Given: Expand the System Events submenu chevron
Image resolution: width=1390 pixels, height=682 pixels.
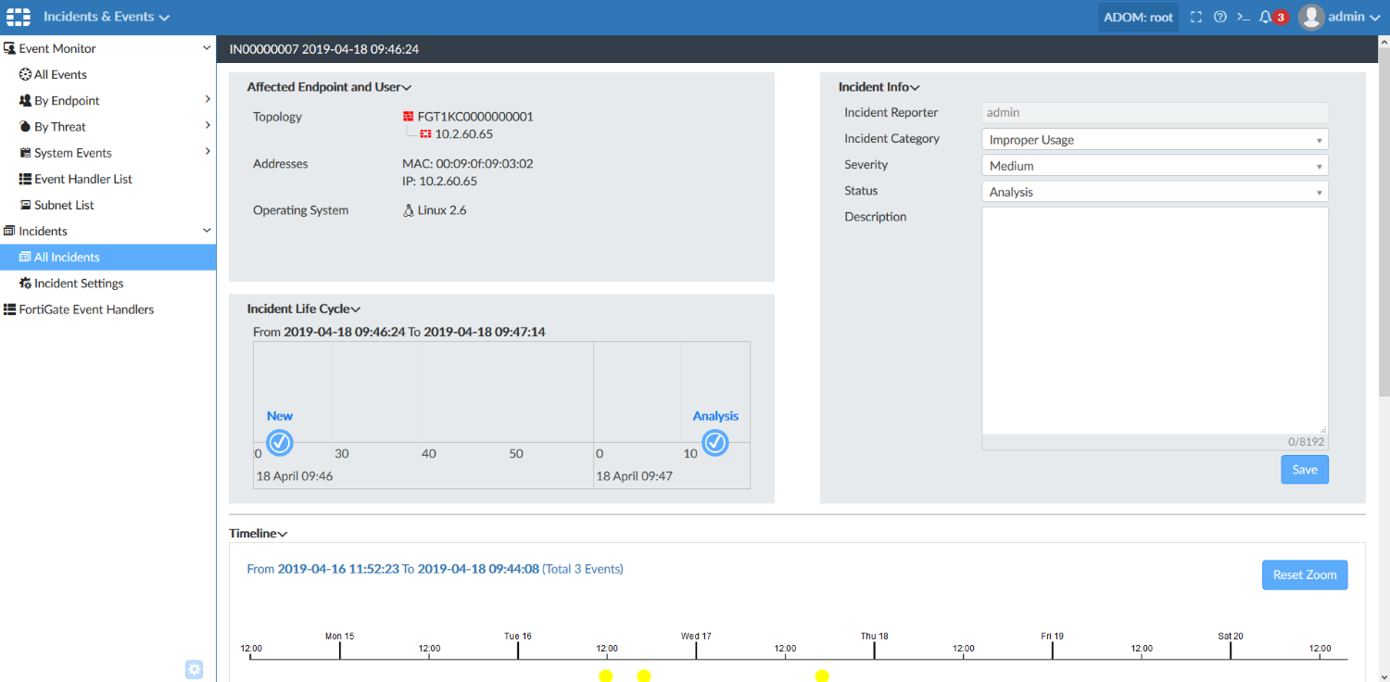Looking at the screenshot, I should [208, 151].
